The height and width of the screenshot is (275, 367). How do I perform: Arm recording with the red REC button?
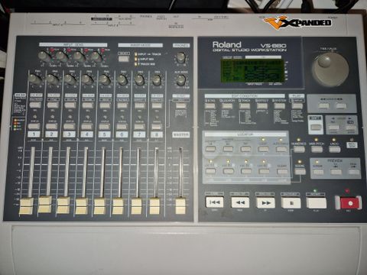pos(350,203)
